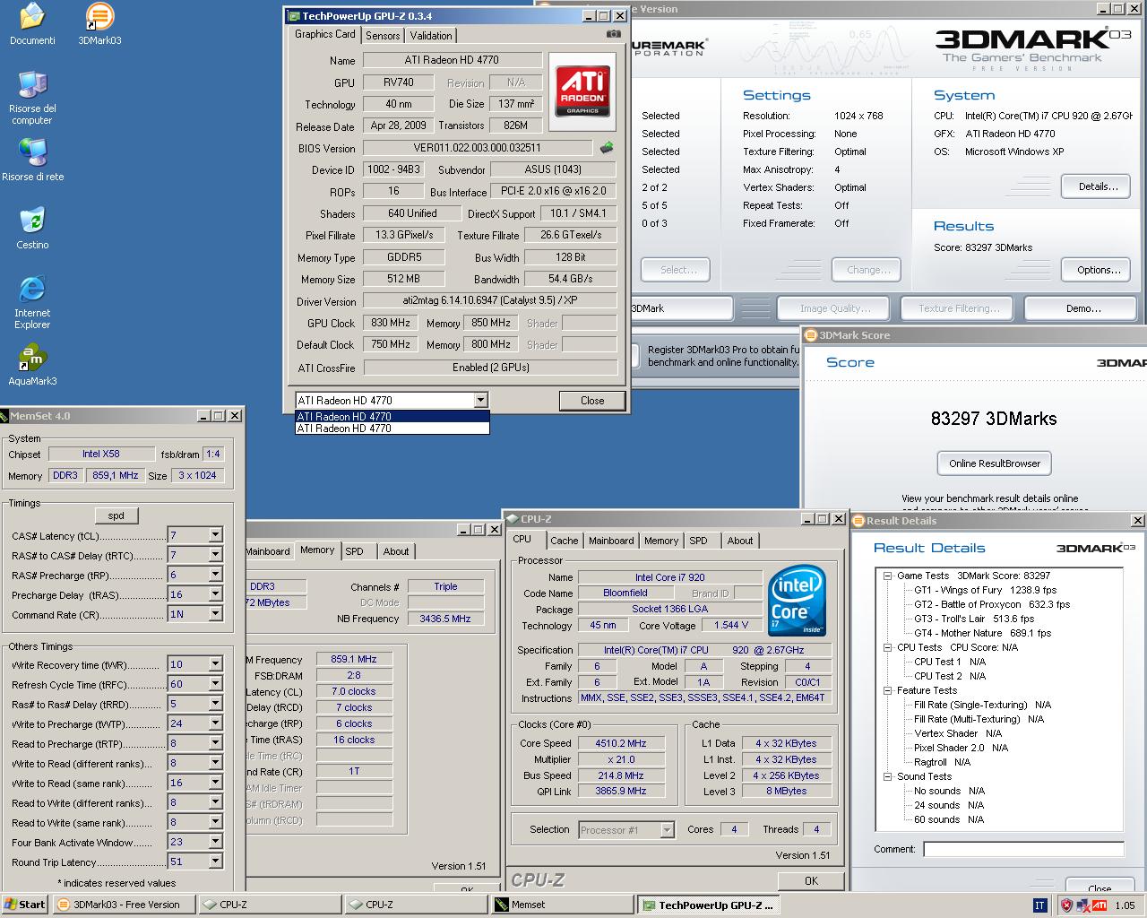Open the Documenti desktop folder icon
The width and height of the screenshot is (1147, 918).
click(32, 23)
